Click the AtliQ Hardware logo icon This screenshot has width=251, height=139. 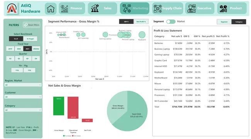tap(12, 8)
